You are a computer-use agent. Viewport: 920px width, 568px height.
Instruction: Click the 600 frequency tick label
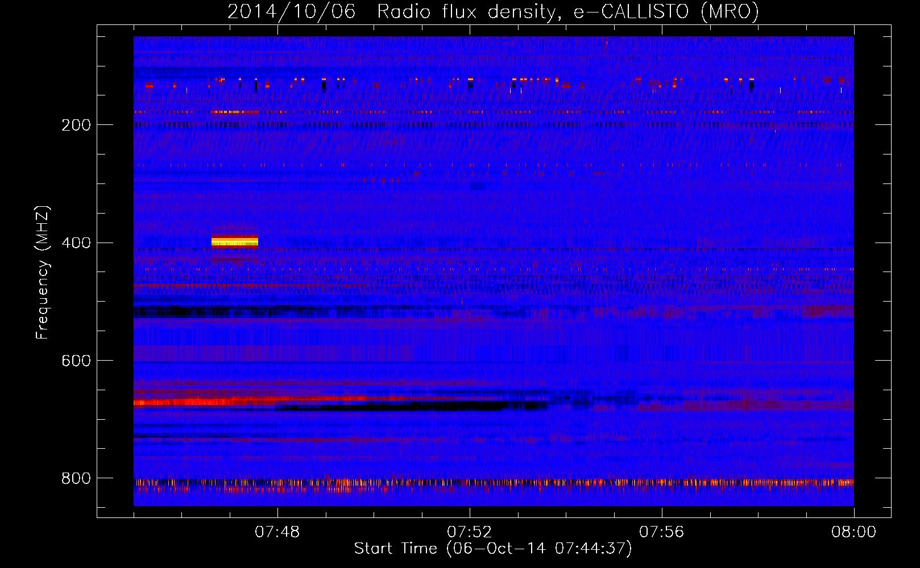point(76,361)
